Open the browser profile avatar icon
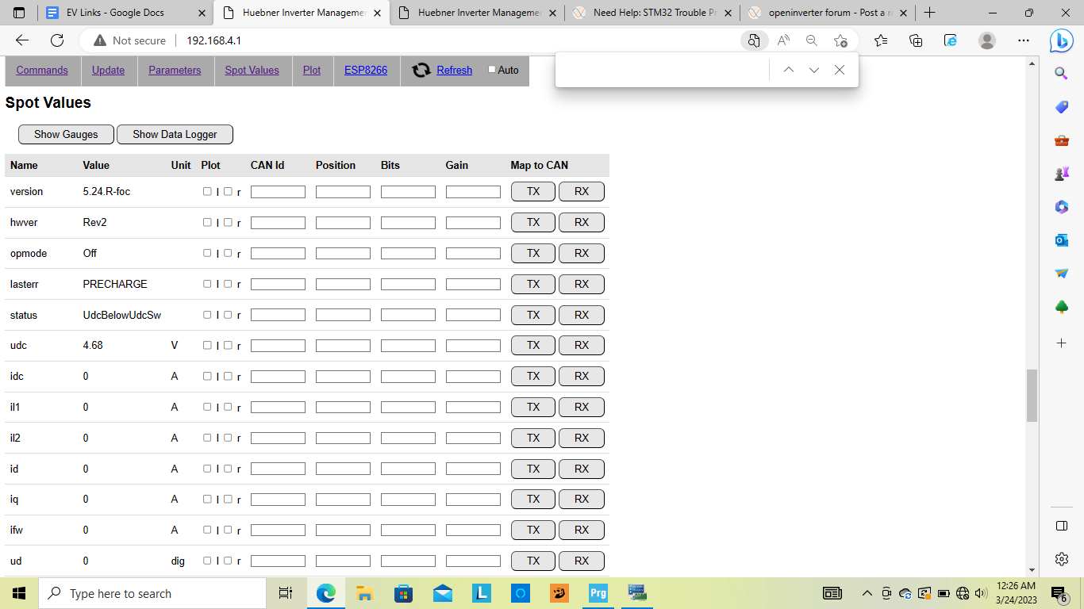 [986, 40]
